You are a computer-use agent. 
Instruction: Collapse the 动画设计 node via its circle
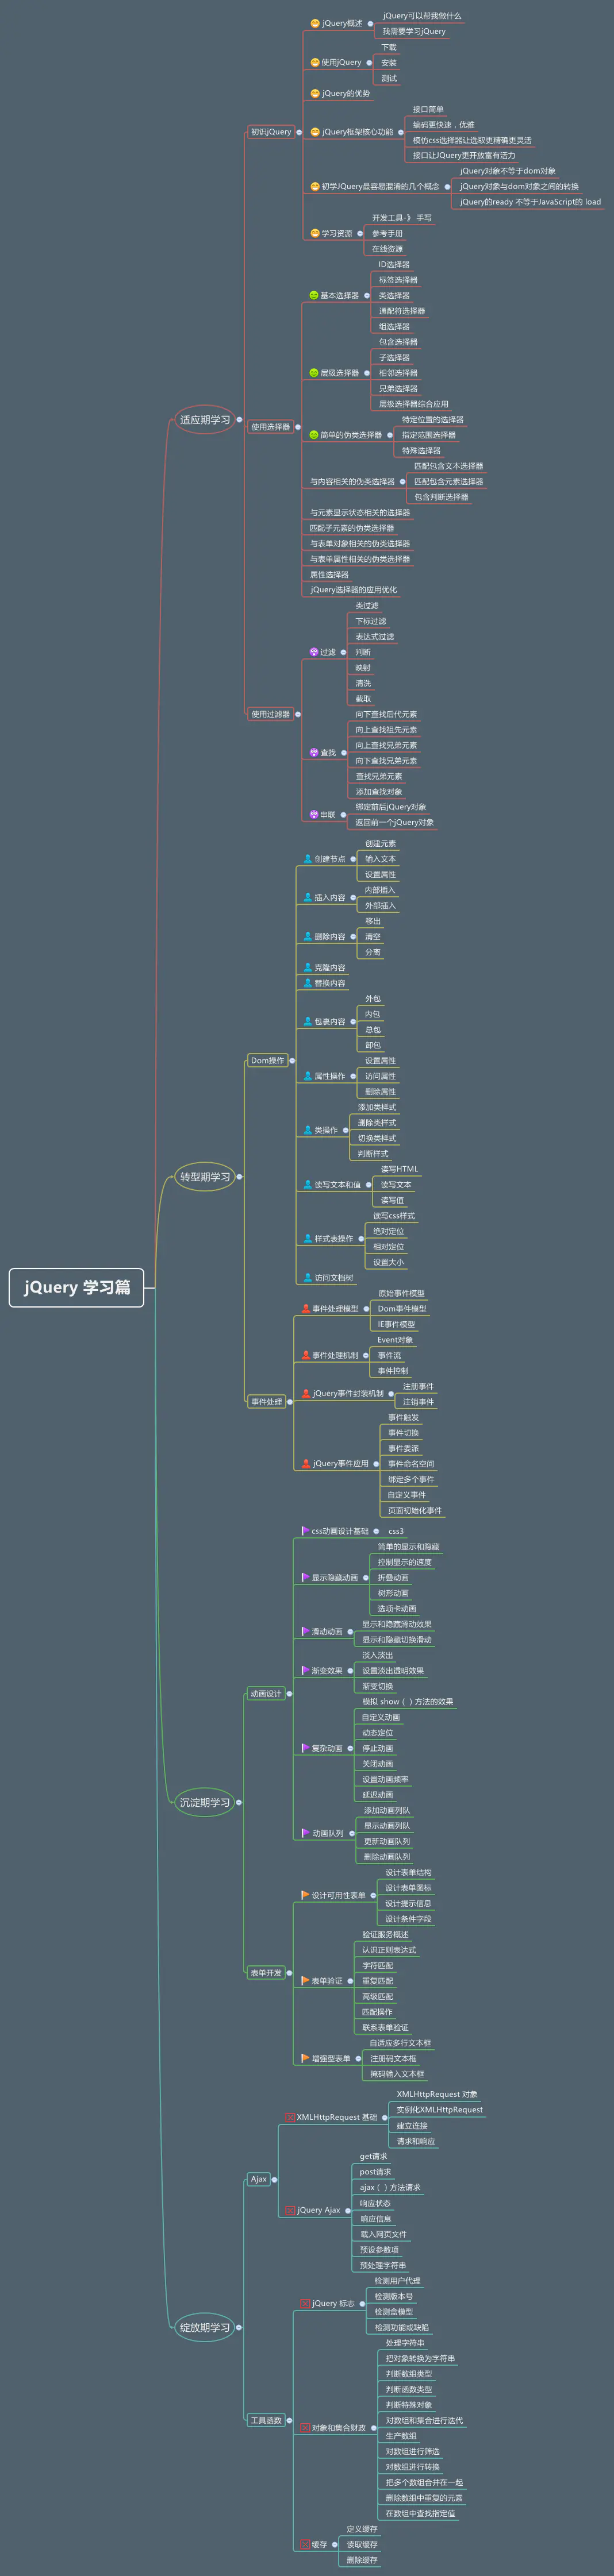[290, 1694]
